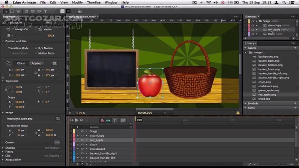Collapse the Position and Size section
Screen dimensions: 299x168
coord(3,41)
